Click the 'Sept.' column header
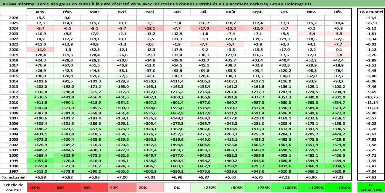Screen dimensions: 385x193 click(x=257, y=12)
